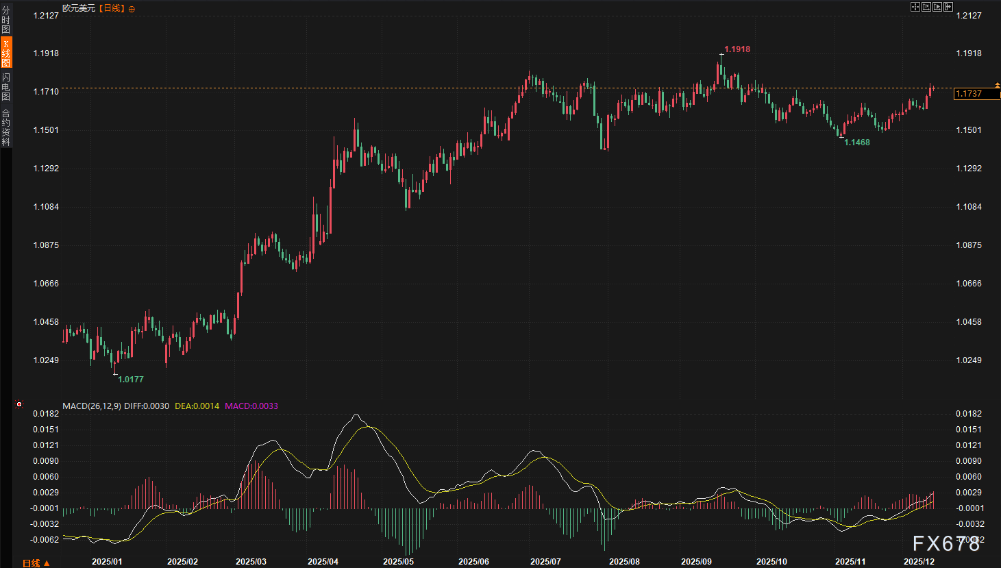
Task: Click the 1.1737 current price tag
Action: [974, 94]
